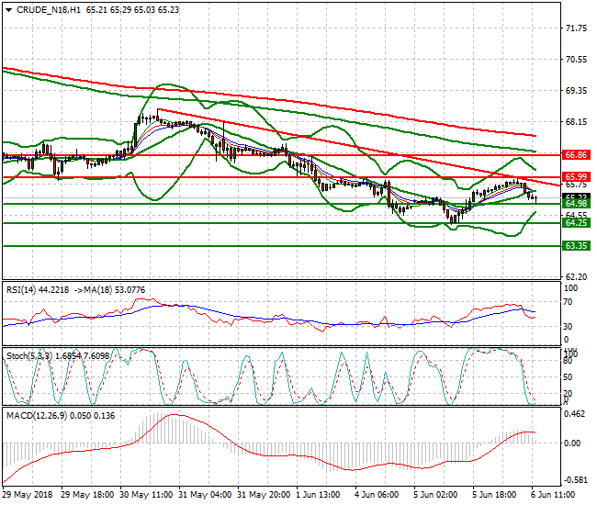Select the RSI(14) 44.2218 indicator label
This screenshot has height=505, width=597.
[x=38, y=290]
